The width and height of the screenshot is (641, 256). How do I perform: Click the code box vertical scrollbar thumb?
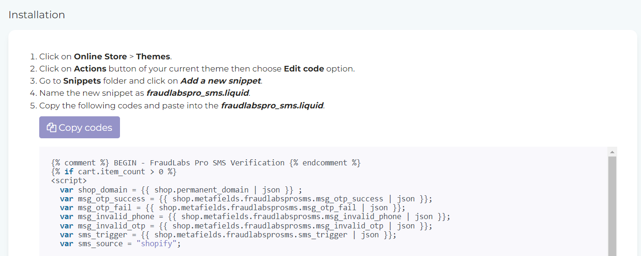coord(612,206)
